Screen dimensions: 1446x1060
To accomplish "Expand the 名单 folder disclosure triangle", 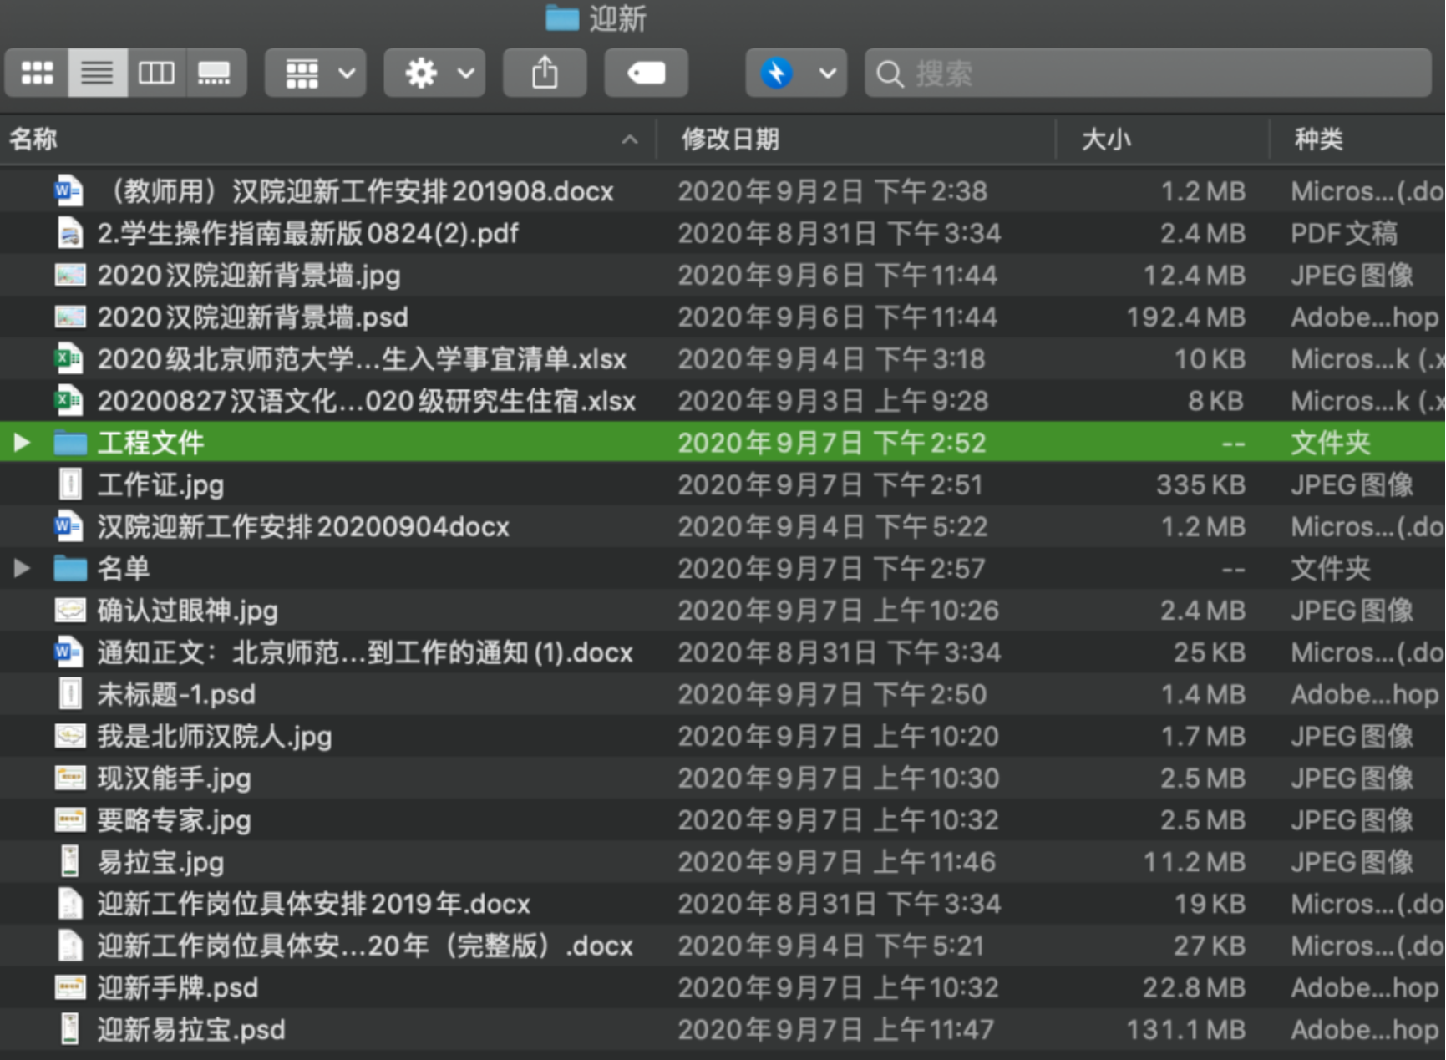I will pos(22,569).
